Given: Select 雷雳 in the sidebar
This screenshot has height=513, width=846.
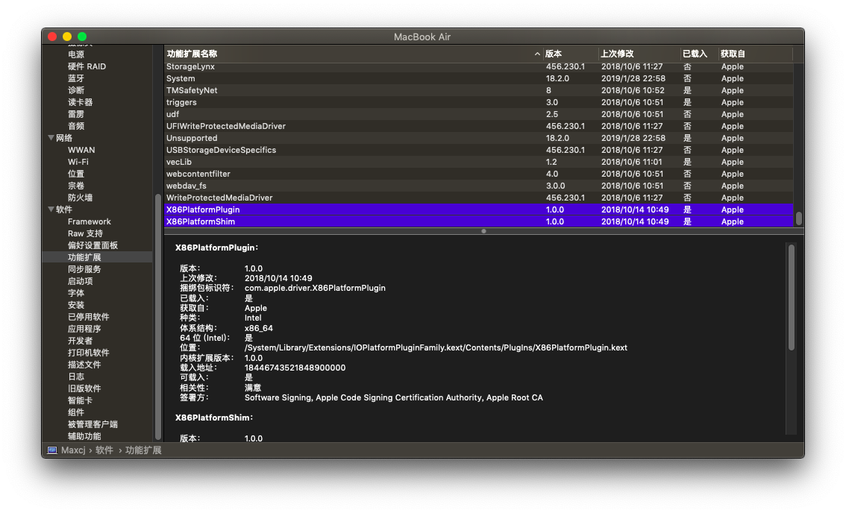Looking at the screenshot, I should [76, 114].
